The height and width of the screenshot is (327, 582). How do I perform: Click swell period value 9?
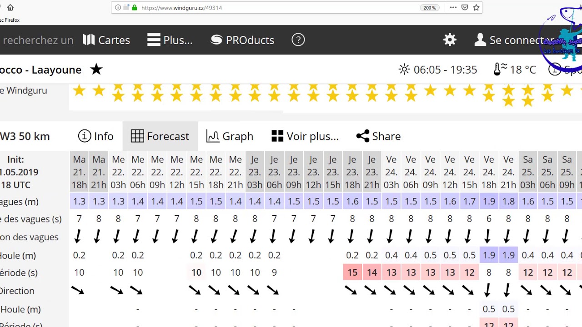[x=274, y=272]
